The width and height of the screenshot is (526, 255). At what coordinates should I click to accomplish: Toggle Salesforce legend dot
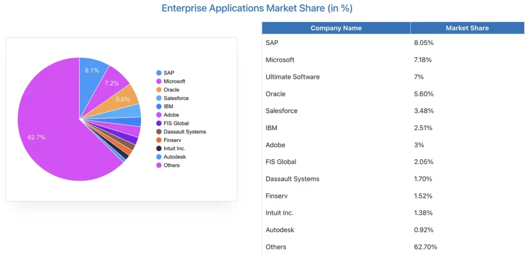159,98
